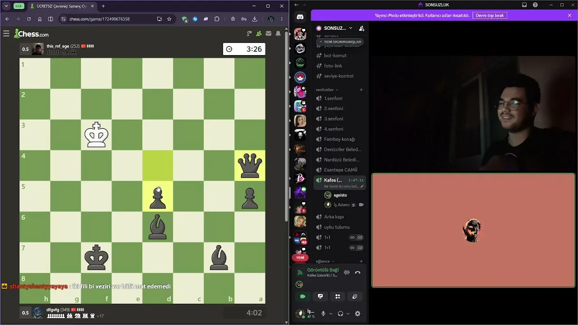Install the Chess.com app from the address bar
Image resolution: width=578 pixels, height=325 pixels.
(x=159, y=19)
